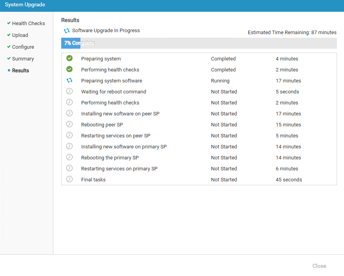Click the completed icon for first health checks
344x276 pixels.
point(69,69)
